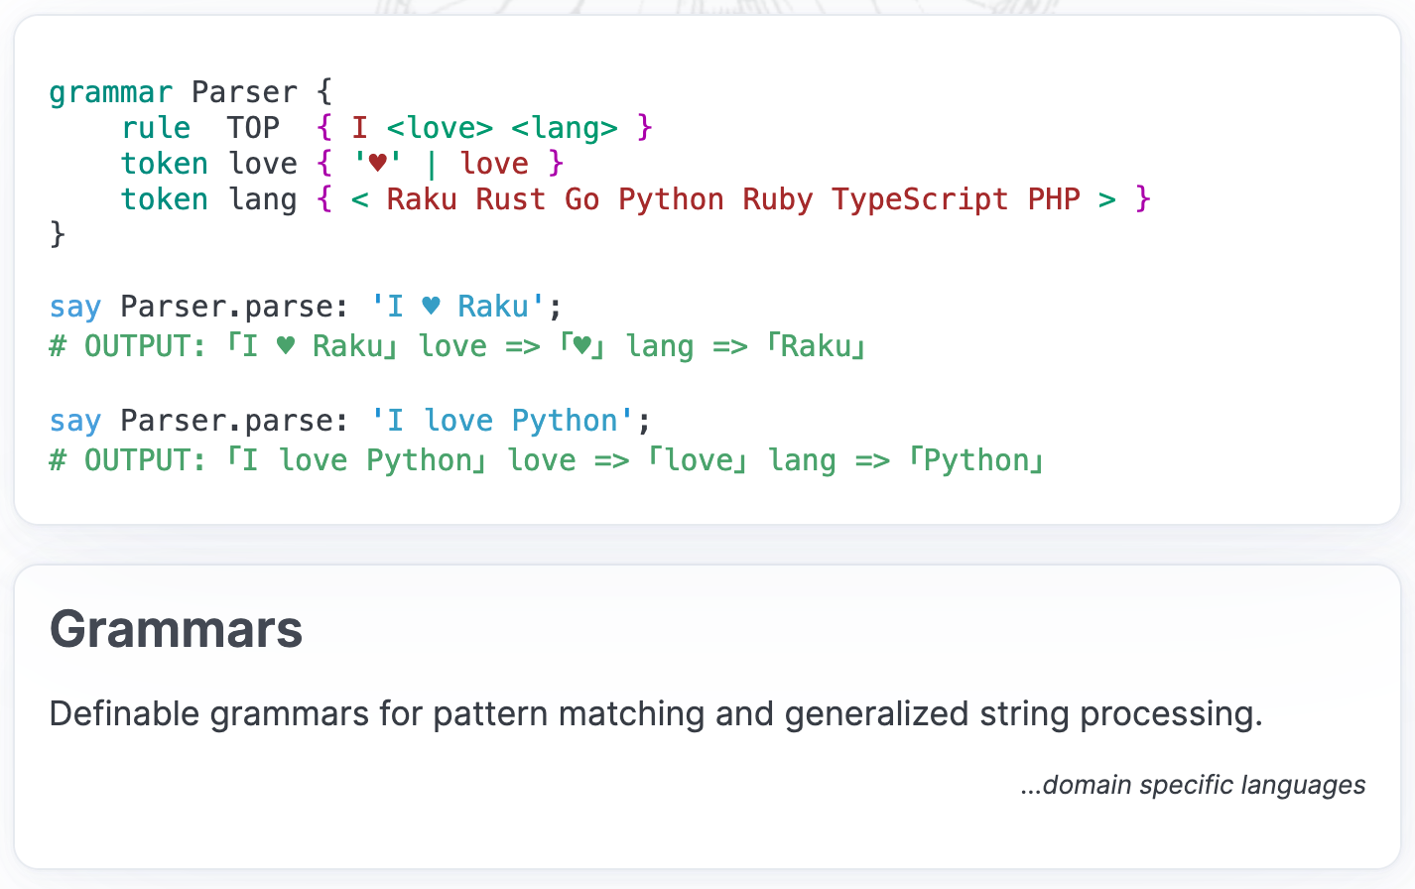Click the "say Parser.parse: 'I love Python'" line
The height and width of the screenshot is (889, 1415).
(x=350, y=421)
